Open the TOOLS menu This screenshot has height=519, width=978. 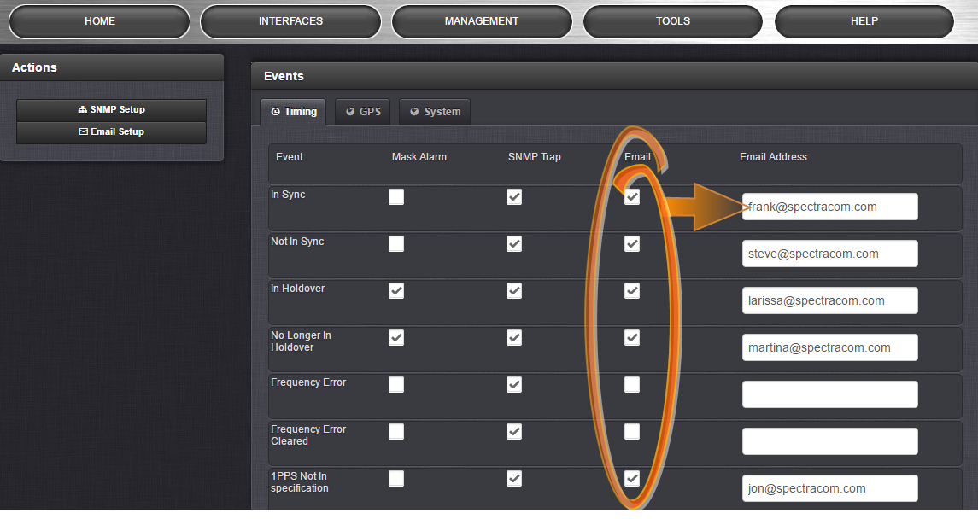[x=672, y=22]
